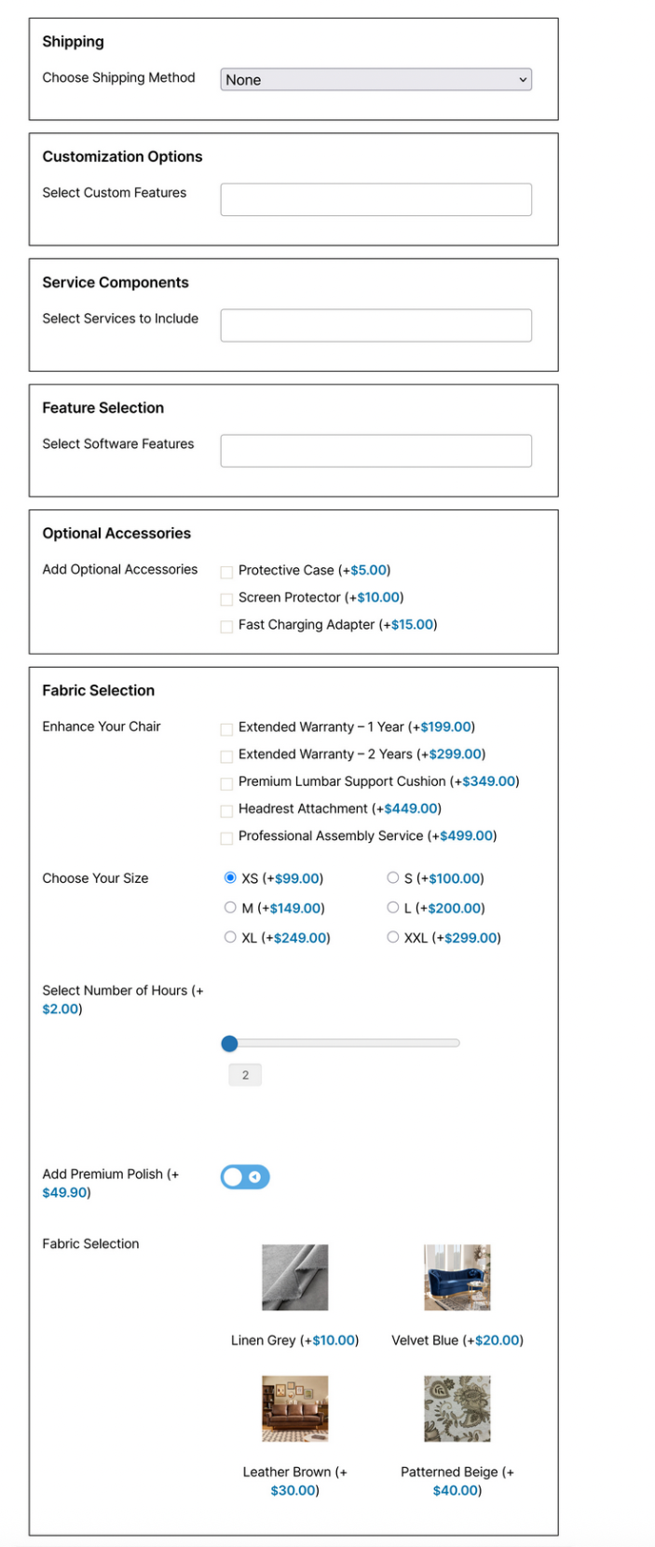Click the Number of Hours slider handle
The image size is (655, 1547).
click(x=230, y=1043)
